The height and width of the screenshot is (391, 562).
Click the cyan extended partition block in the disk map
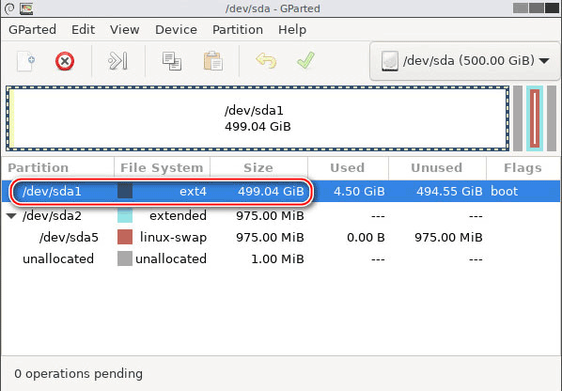535,118
